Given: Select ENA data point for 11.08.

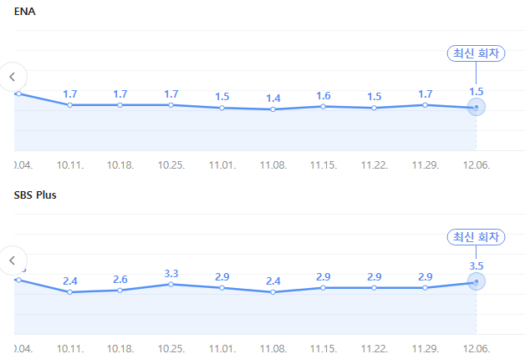Looking at the screenshot, I should [x=273, y=109].
